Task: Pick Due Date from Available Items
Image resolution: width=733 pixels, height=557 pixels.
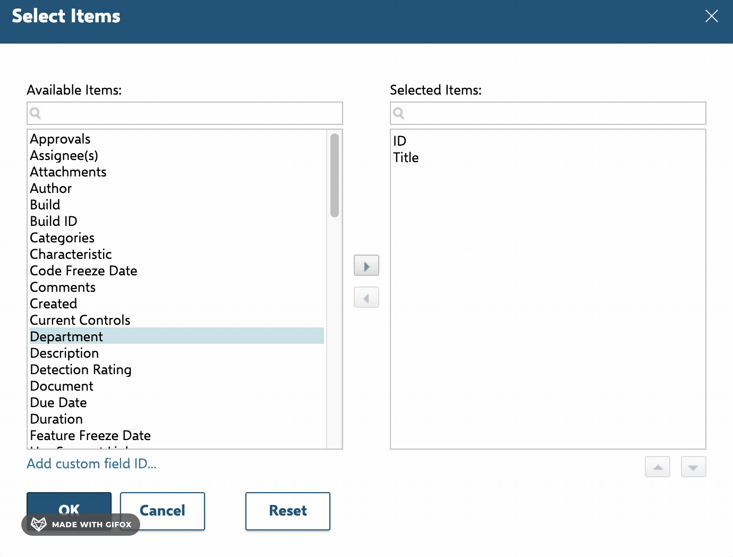Action: tap(177, 402)
